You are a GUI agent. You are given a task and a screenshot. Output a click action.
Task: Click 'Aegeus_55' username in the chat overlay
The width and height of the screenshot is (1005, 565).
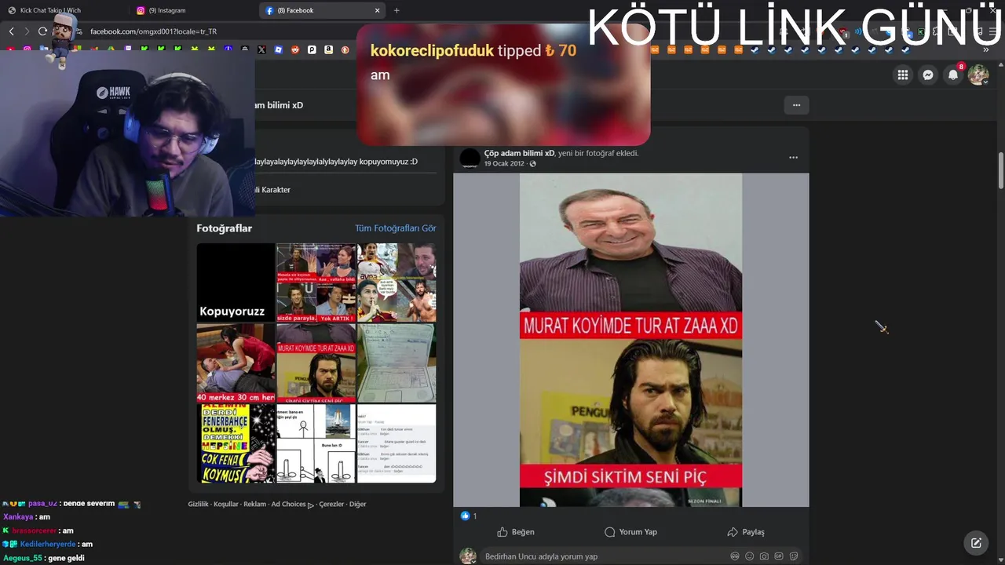click(x=24, y=558)
